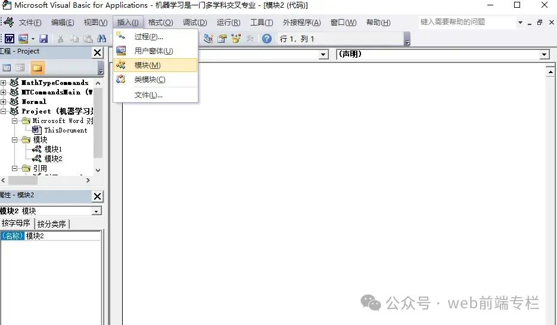Open the 视图(V) menu

point(95,23)
